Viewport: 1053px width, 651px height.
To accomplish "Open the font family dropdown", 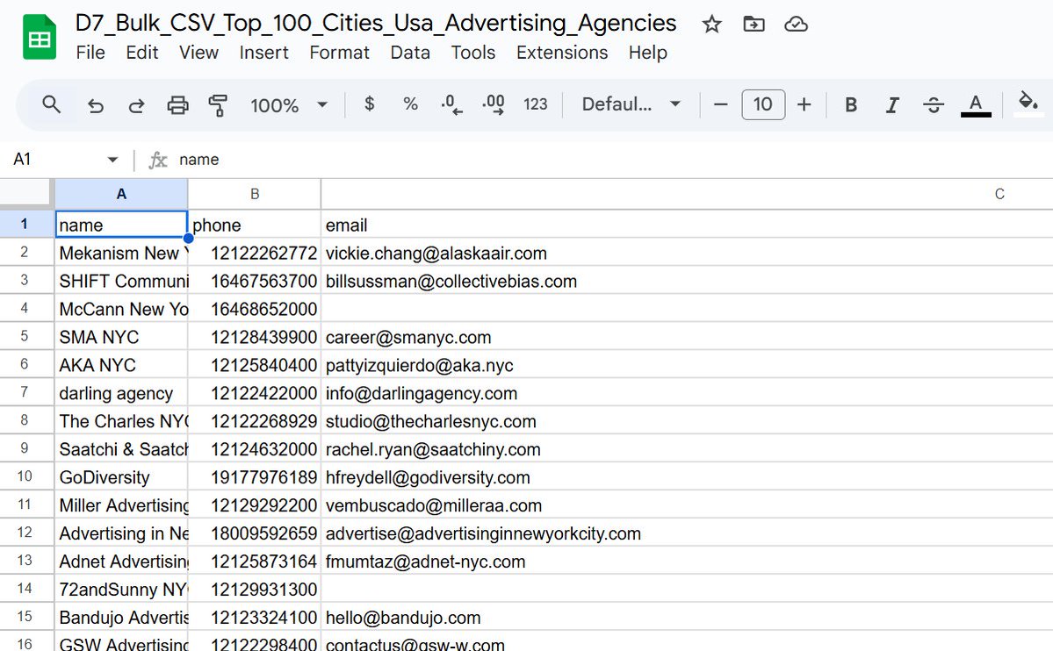I will (631, 104).
